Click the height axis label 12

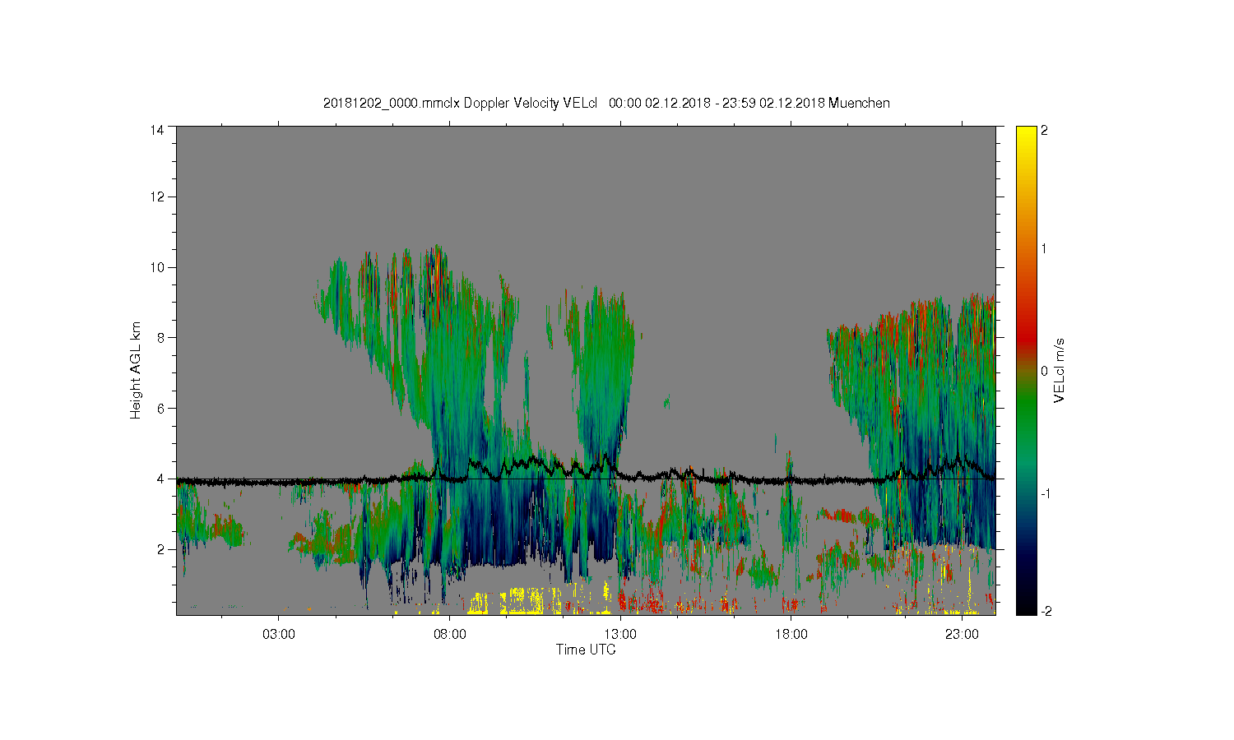(157, 197)
